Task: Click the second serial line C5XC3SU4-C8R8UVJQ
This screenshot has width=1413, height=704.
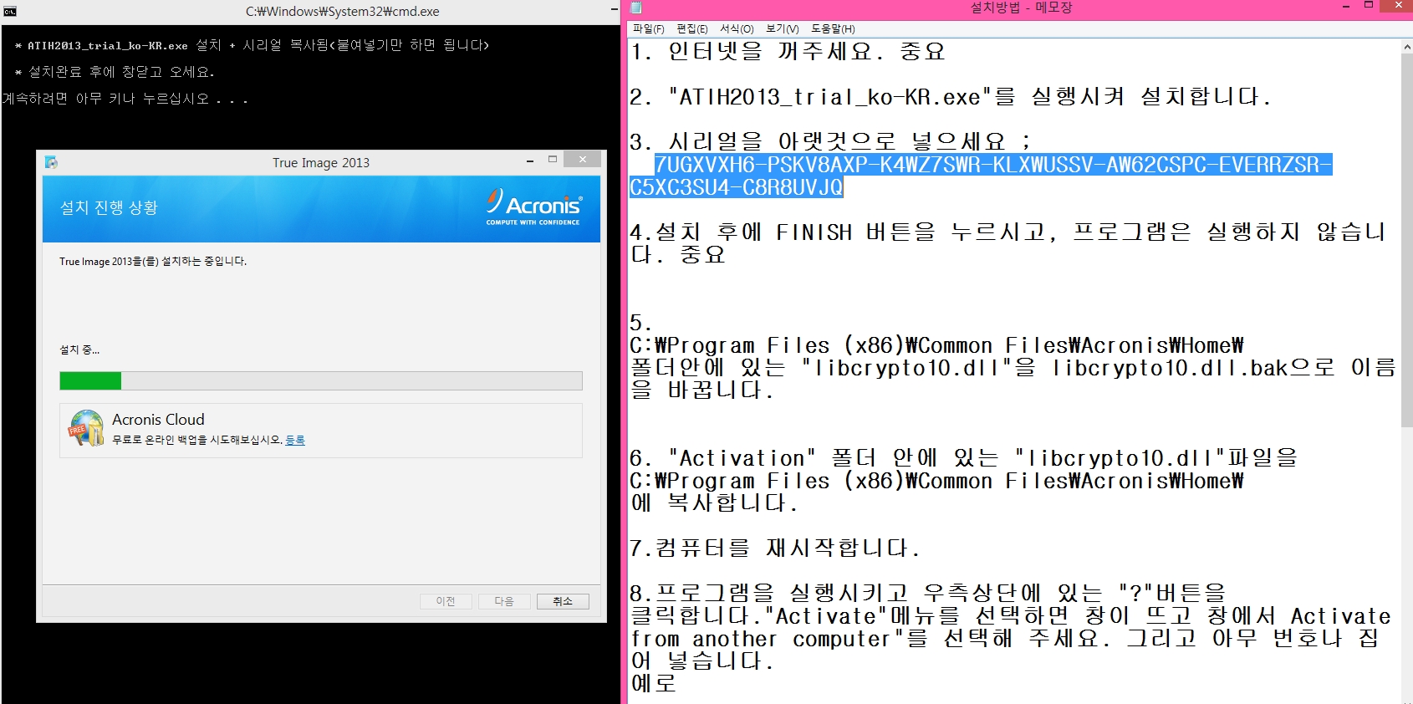Action: [x=737, y=187]
